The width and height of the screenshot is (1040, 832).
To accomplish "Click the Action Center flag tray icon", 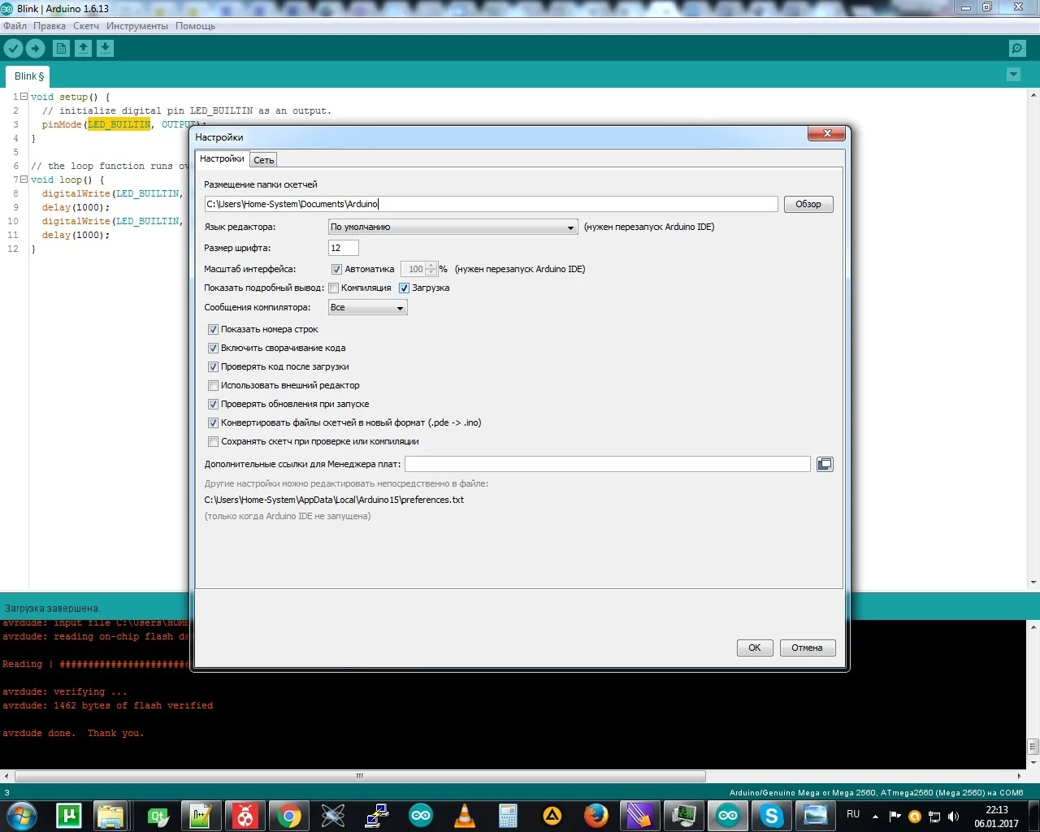I will point(895,817).
